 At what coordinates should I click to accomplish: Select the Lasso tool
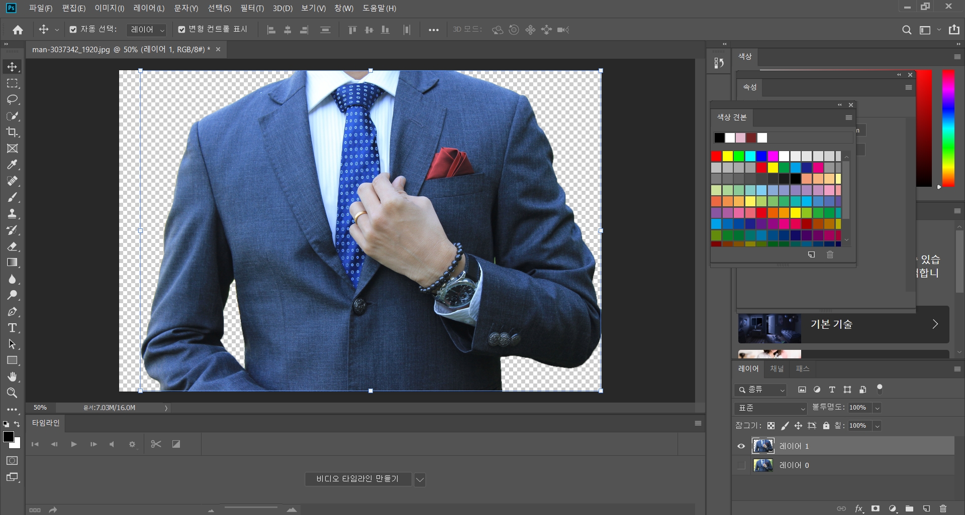coord(12,99)
